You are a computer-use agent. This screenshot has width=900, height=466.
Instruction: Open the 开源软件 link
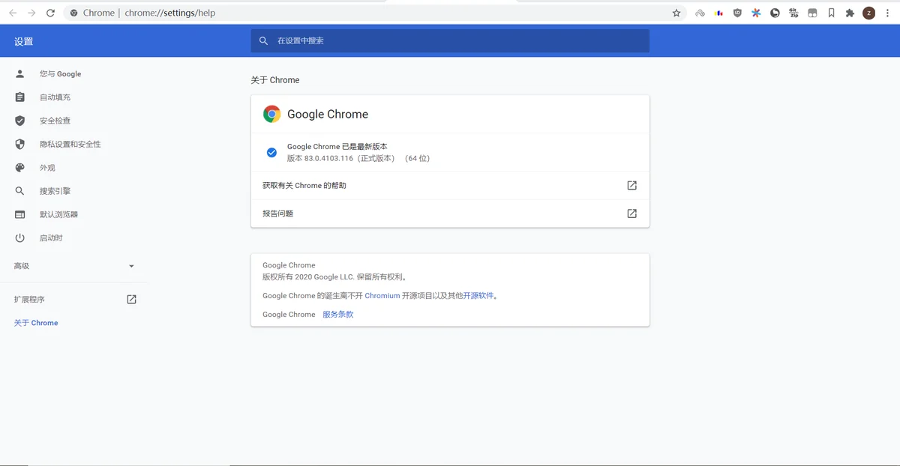coord(478,296)
